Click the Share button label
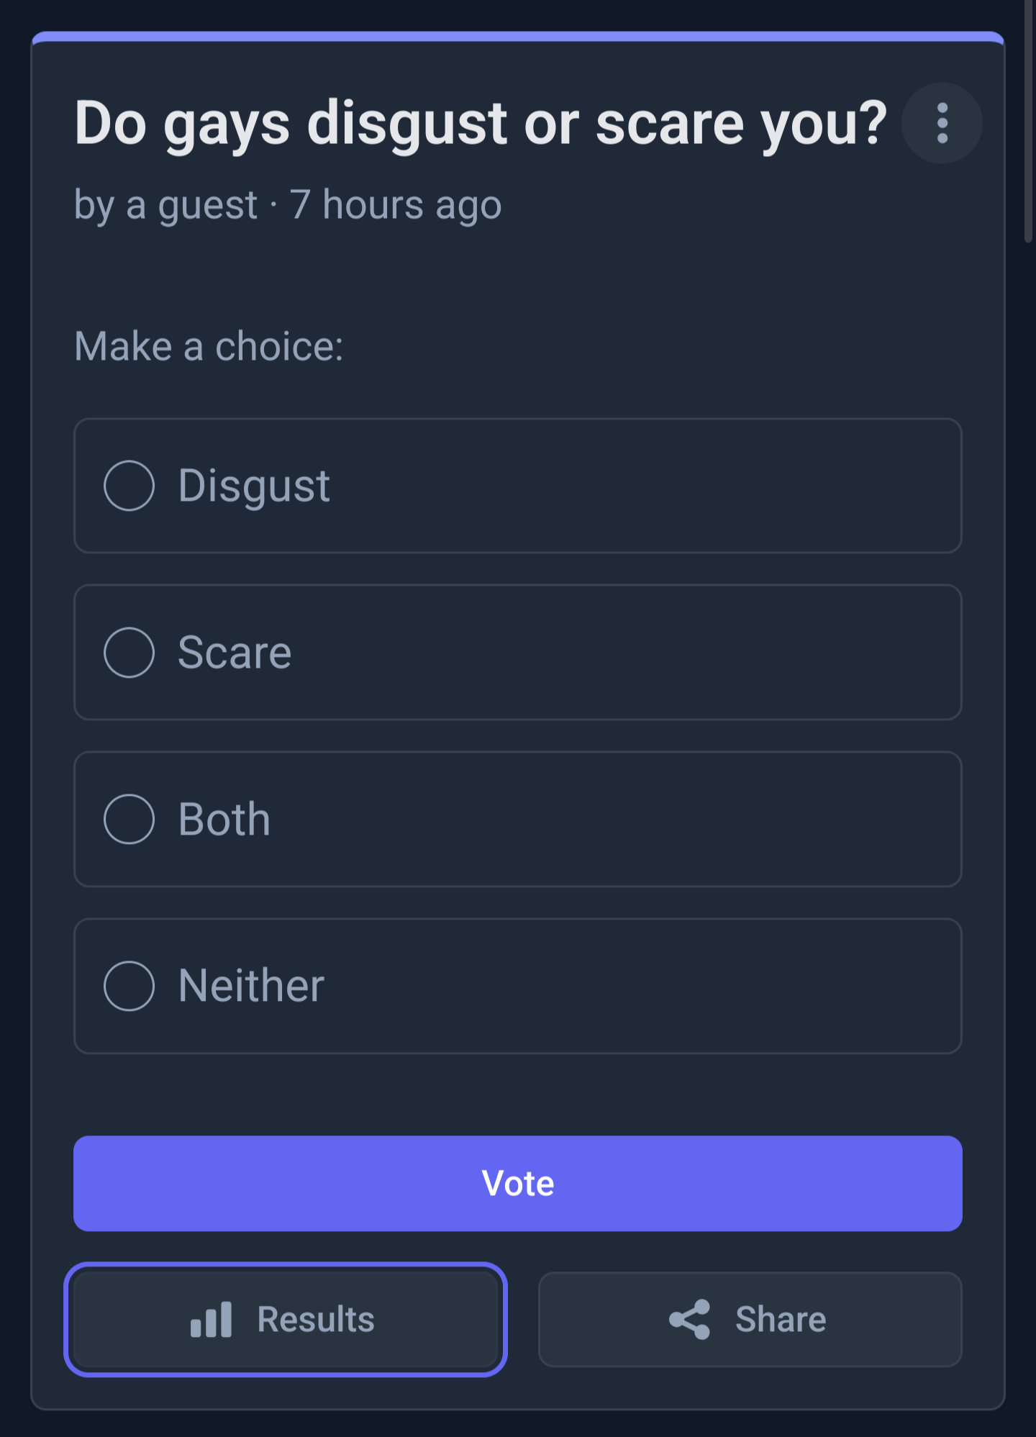1036x1437 pixels. pyautogui.click(x=781, y=1319)
